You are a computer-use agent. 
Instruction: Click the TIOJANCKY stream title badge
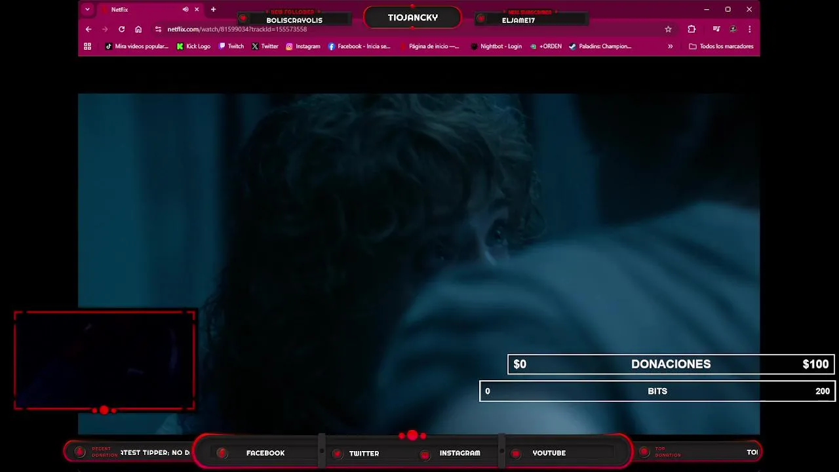[412, 18]
